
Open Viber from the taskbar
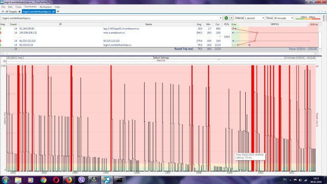[81, 180]
